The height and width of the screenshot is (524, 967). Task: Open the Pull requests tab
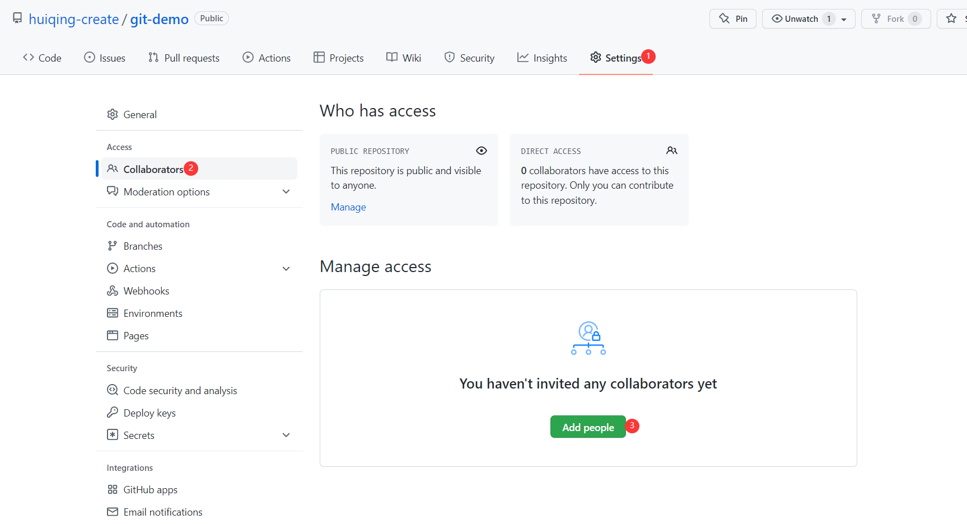click(184, 58)
